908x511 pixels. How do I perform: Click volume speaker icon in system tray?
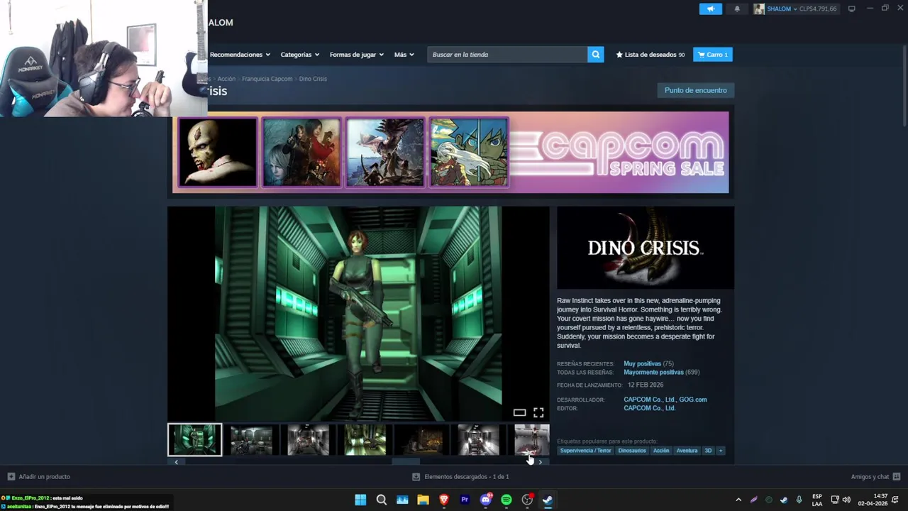(846, 500)
